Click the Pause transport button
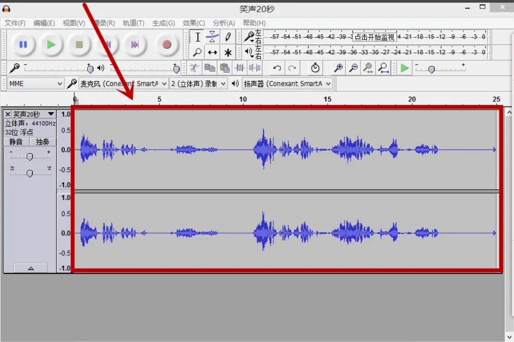514x342 pixels. pos(23,44)
